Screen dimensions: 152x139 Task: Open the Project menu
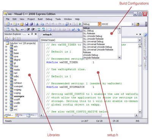[x=31, y=19]
